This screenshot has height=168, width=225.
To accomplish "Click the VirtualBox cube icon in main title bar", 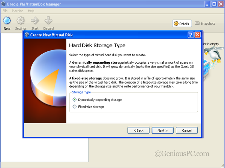I will point(3,4).
